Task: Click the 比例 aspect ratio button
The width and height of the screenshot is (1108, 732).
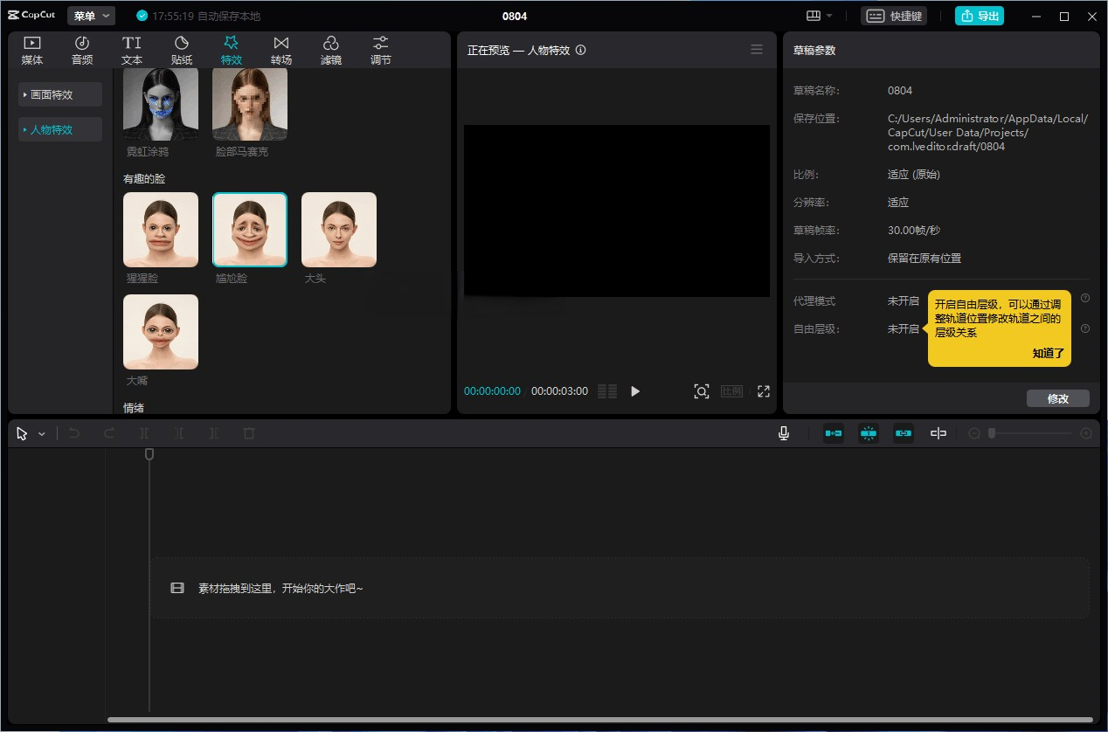Action: [731, 391]
